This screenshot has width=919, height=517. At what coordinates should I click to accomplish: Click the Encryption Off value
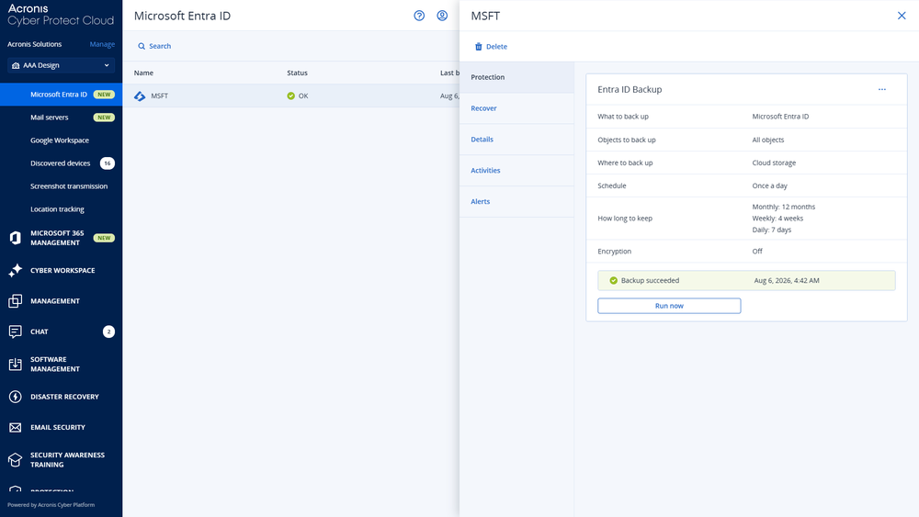(x=757, y=252)
